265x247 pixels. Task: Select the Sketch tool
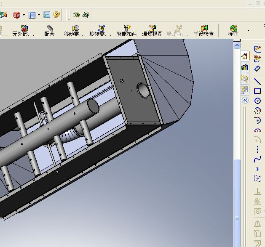[257, 49]
